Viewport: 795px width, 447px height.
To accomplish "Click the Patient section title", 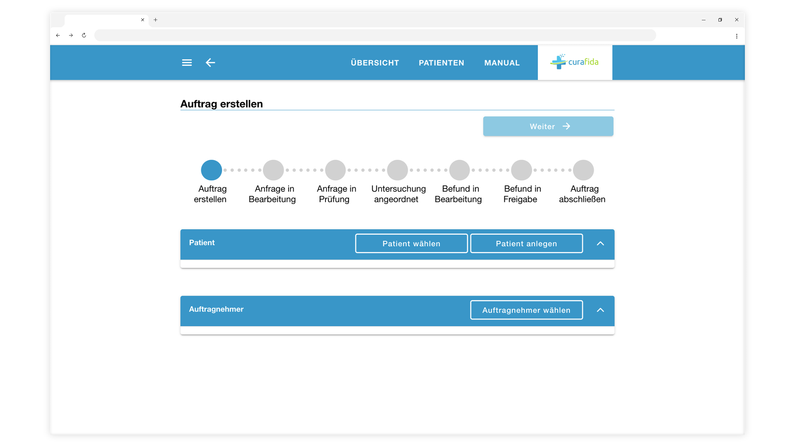I will 202,243.
